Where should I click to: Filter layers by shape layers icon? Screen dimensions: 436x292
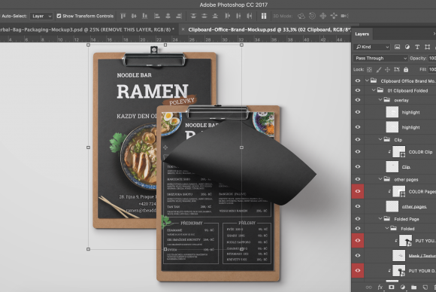pyautogui.click(x=428, y=47)
